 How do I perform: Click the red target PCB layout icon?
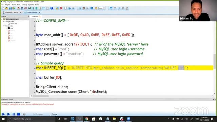26,8
